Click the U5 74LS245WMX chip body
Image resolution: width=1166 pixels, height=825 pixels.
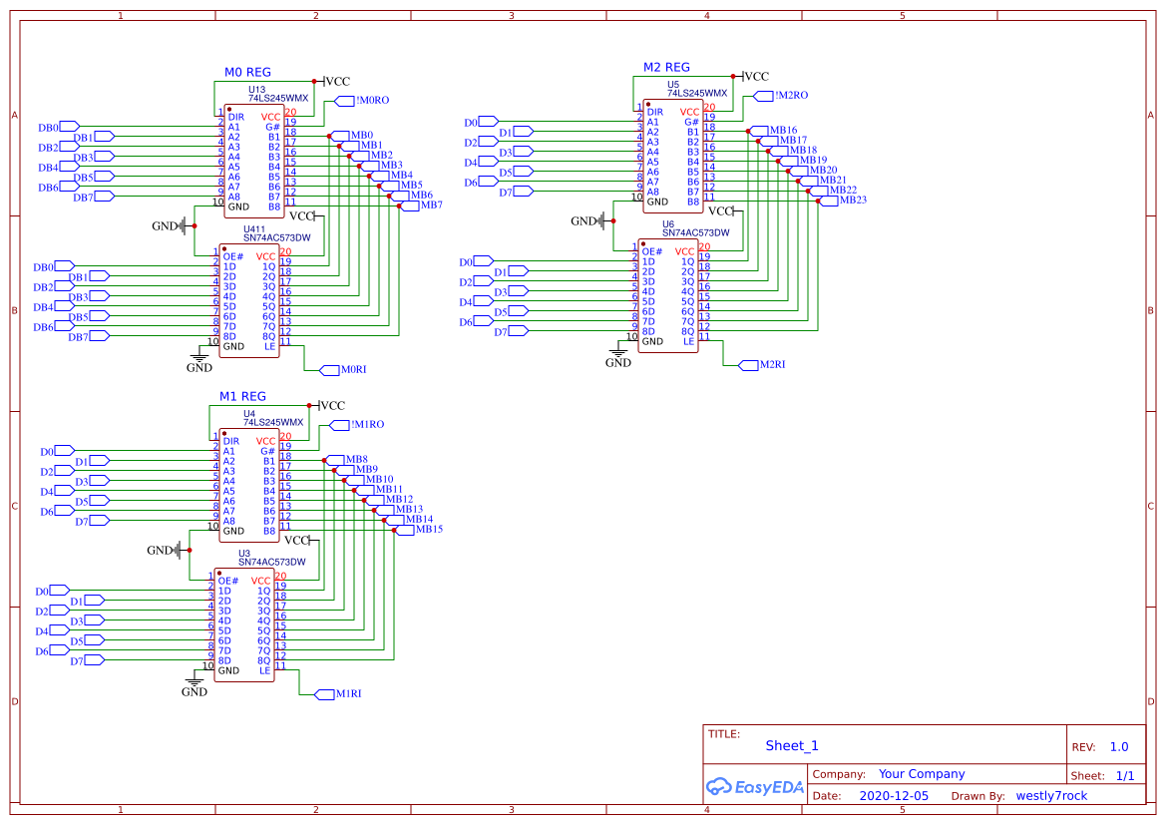pyautogui.click(x=671, y=157)
